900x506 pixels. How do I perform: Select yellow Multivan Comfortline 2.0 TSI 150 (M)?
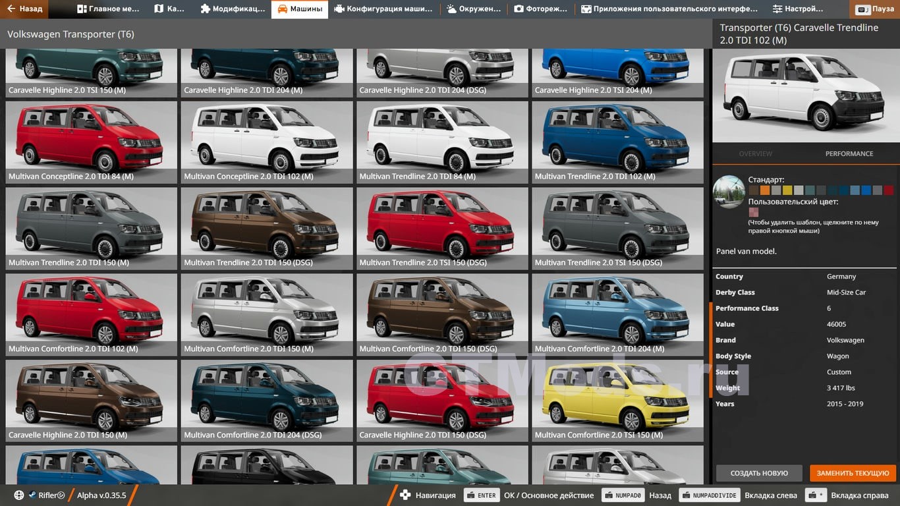point(617,401)
